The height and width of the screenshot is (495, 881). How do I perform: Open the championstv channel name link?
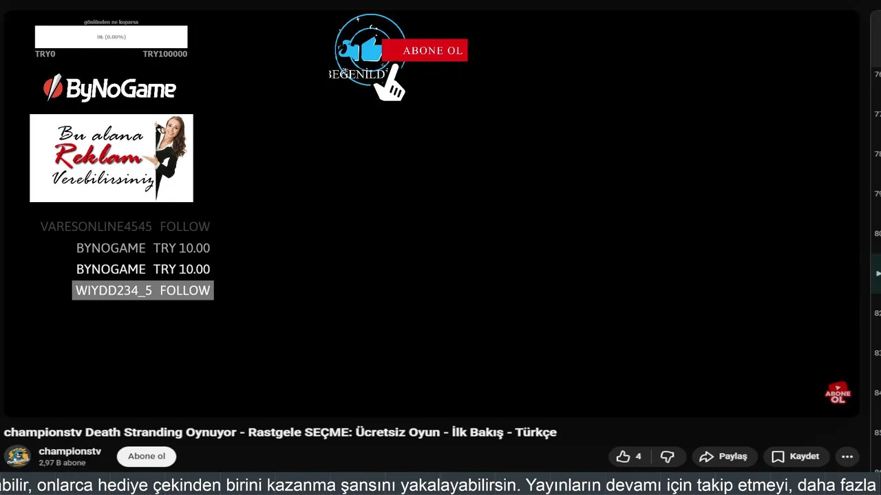(x=70, y=451)
